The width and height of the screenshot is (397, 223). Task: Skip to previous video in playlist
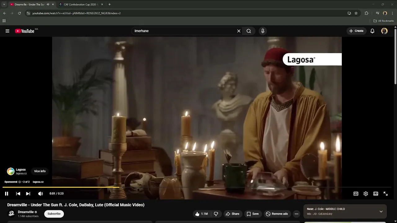point(18,194)
